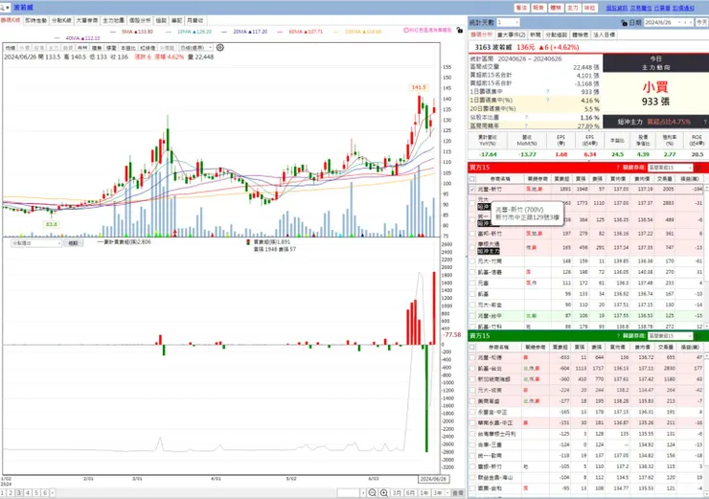The width and height of the screenshot is (709, 499).
Task: Check the 凱基-信義 row checkbox
Action: point(472,272)
